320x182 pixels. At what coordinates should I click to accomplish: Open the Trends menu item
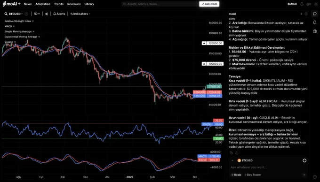[59, 4]
